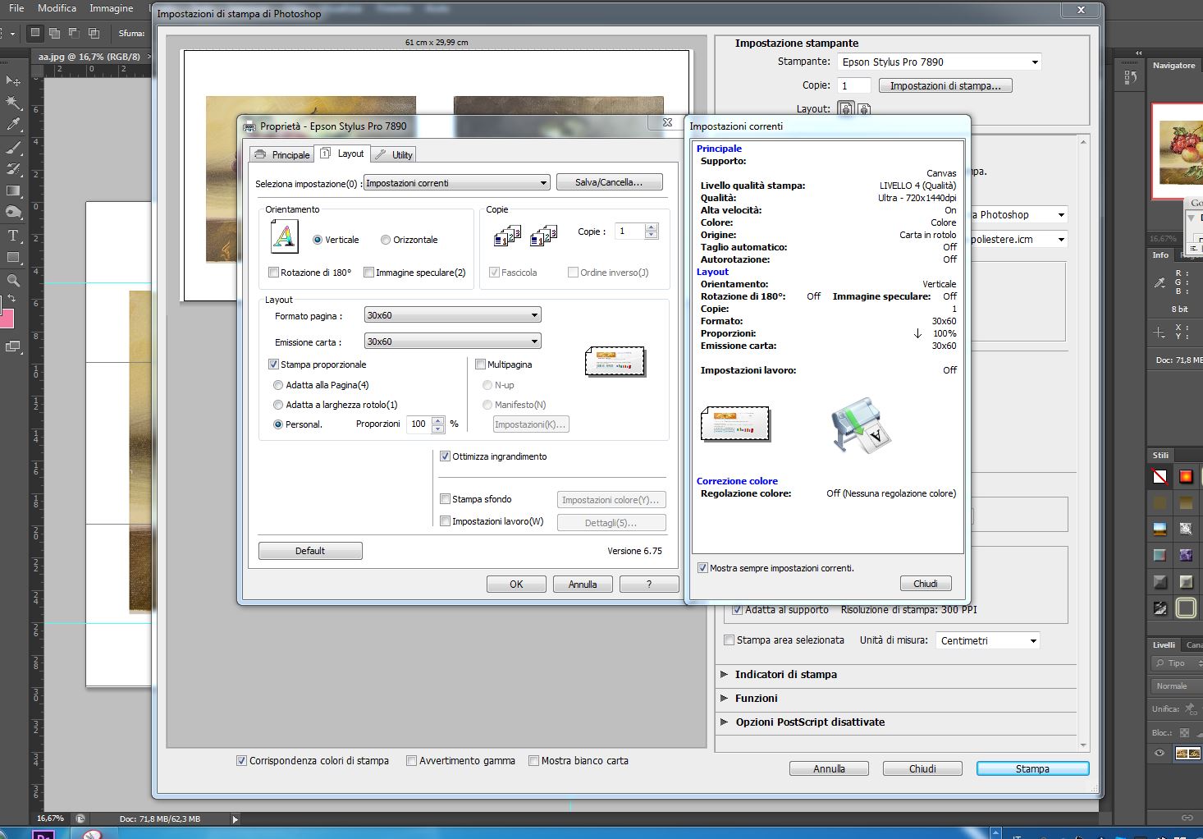This screenshot has width=1203, height=839.
Task: Choose Add to selection mode icon
Action: tap(54, 33)
